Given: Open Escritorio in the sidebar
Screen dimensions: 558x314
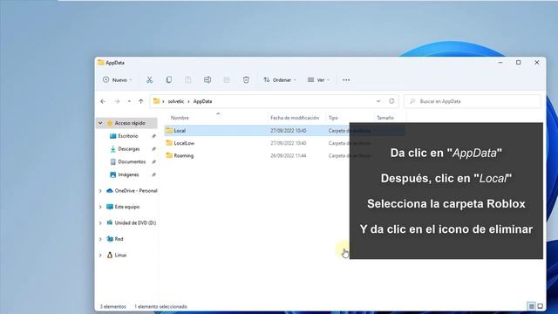Looking at the screenshot, I should 128,136.
